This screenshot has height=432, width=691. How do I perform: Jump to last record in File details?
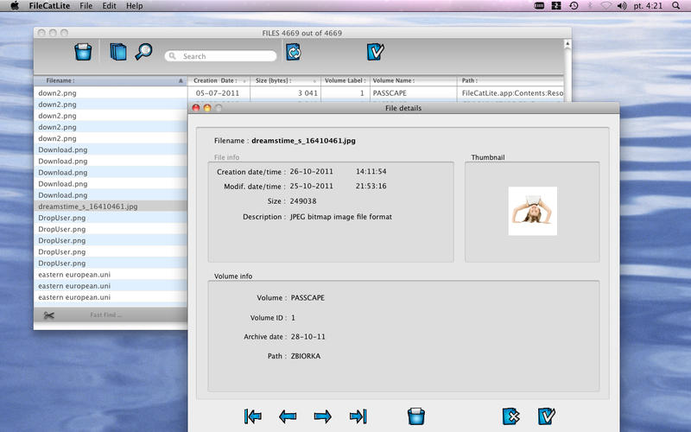(x=358, y=416)
